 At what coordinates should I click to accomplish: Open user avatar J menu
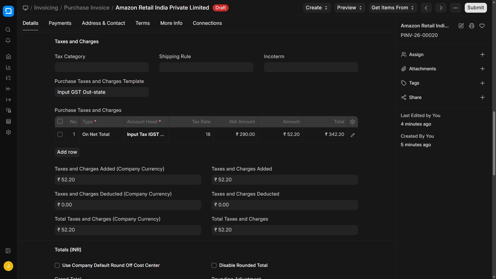pos(8,266)
